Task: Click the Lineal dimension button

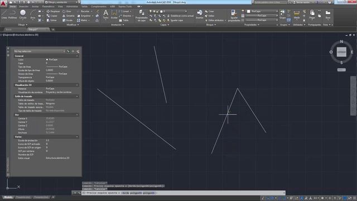Action: (x=125, y=11)
